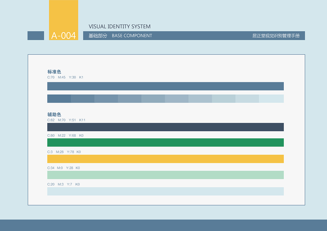This screenshot has width=327, height=231.
Task: Click the C:20 M:3 Y:7 K0 value
Action: click(64, 184)
